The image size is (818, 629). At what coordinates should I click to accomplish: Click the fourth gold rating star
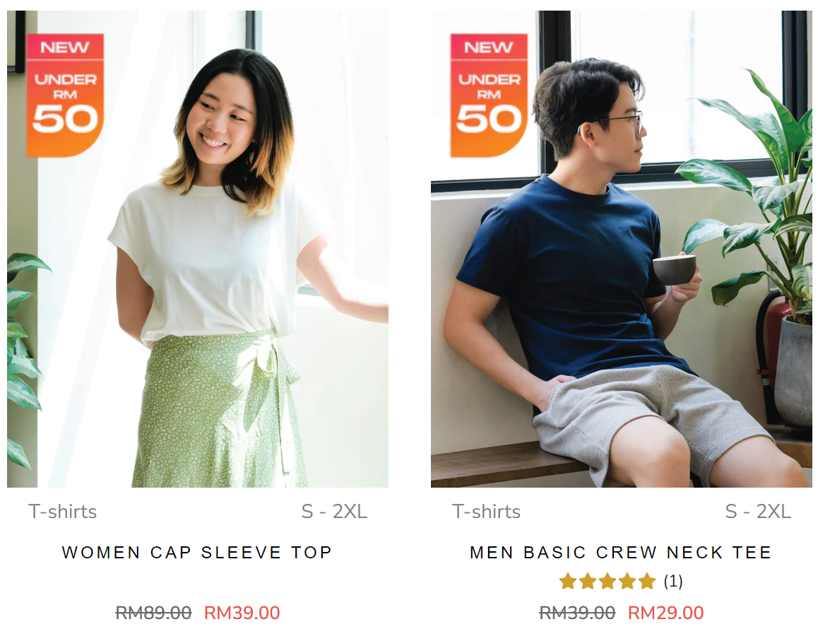pos(627,581)
